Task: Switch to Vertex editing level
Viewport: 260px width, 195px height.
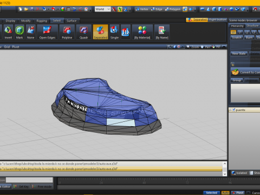Action: (142, 9)
